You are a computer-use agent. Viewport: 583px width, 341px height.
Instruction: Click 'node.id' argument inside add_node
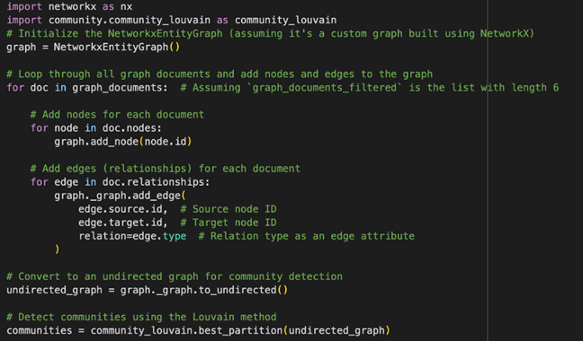[x=166, y=142]
